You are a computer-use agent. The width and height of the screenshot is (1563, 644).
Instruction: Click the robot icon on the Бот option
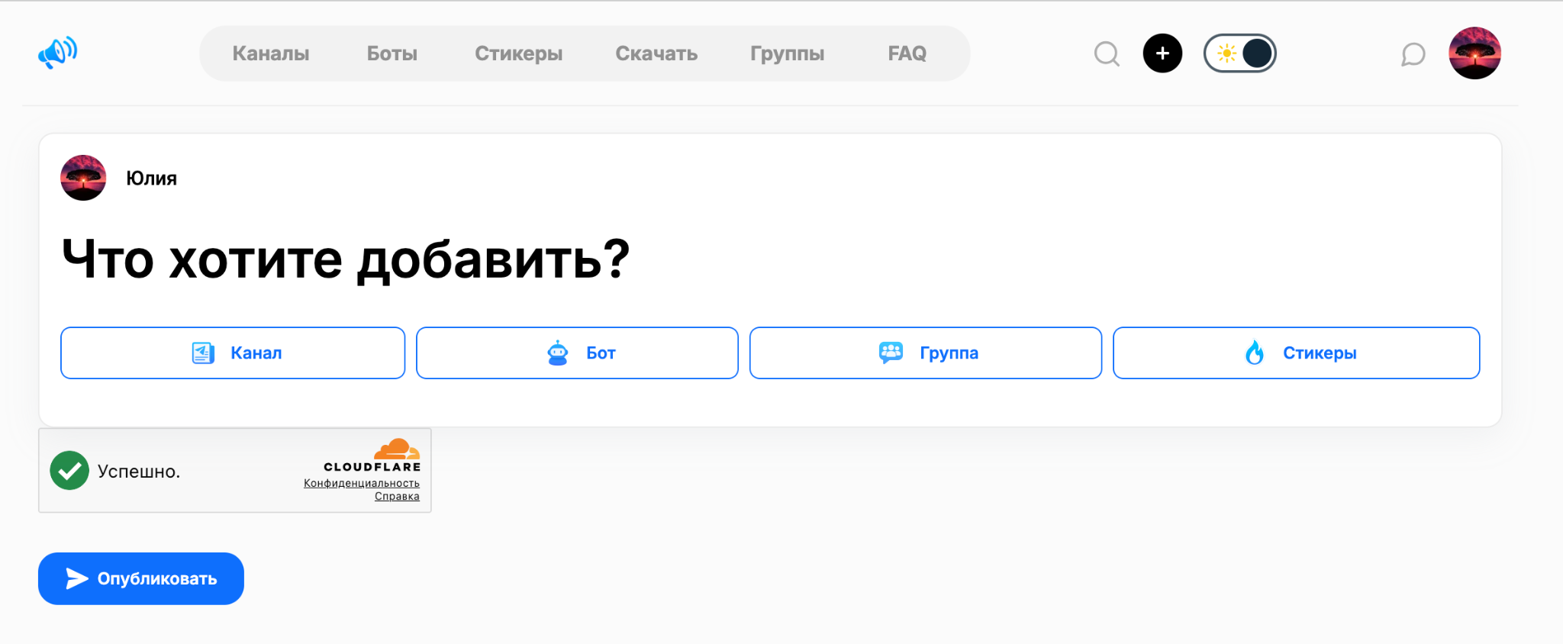click(x=558, y=353)
